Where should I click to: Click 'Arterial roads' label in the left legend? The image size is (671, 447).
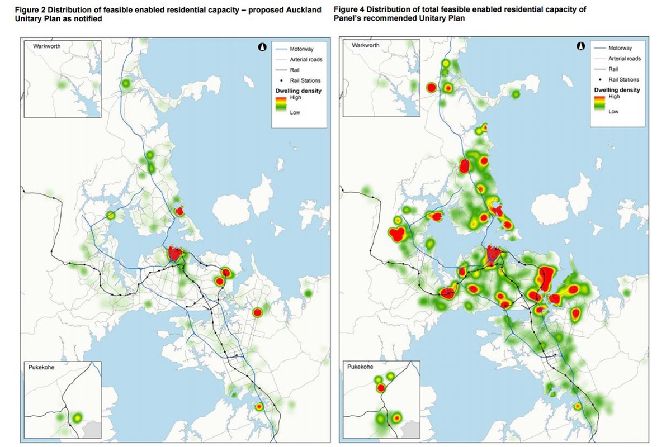306,60
